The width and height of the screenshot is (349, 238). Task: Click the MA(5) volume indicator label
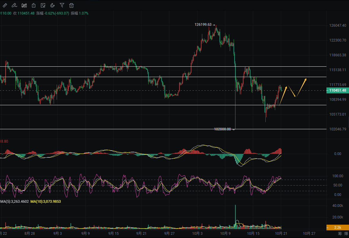[x=14, y=202]
